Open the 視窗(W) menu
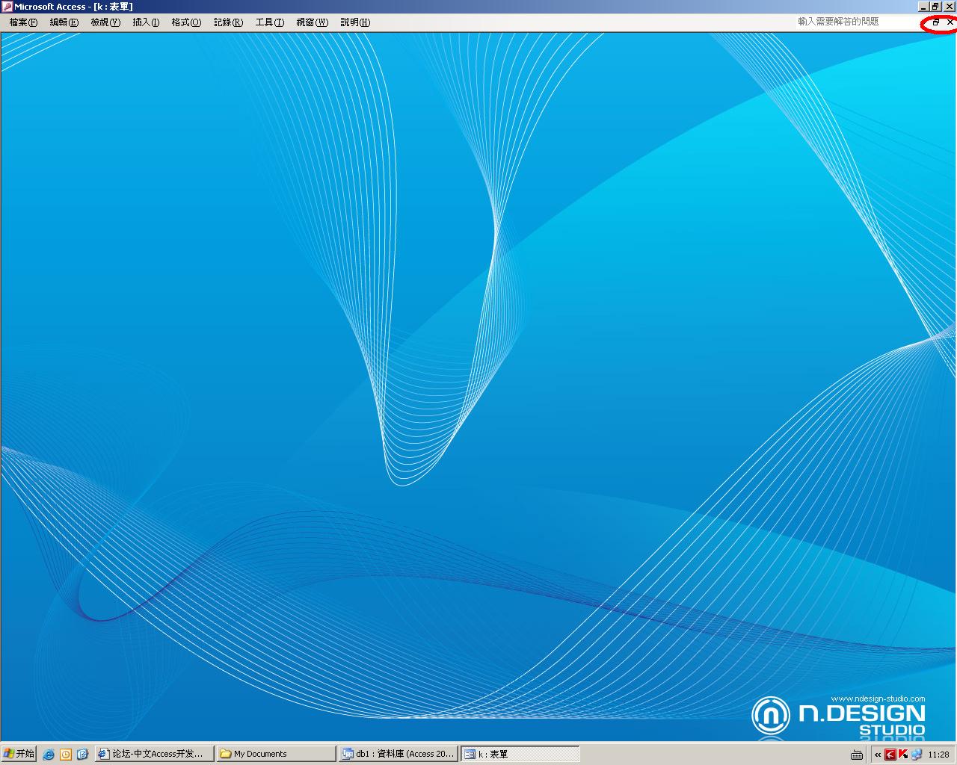Image resolution: width=957 pixels, height=765 pixels. pyautogui.click(x=312, y=22)
